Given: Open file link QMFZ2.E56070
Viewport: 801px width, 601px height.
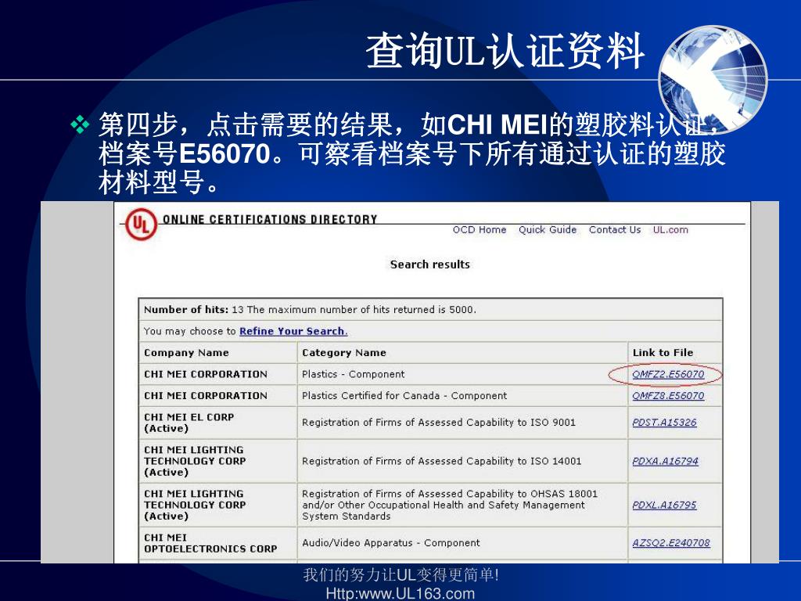Looking at the screenshot, I should (668, 374).
